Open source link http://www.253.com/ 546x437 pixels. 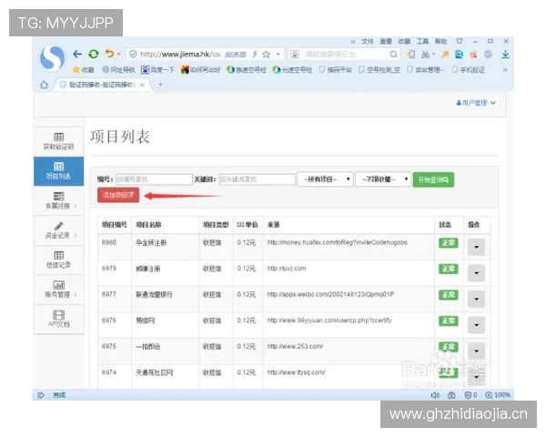pos(295,346)
